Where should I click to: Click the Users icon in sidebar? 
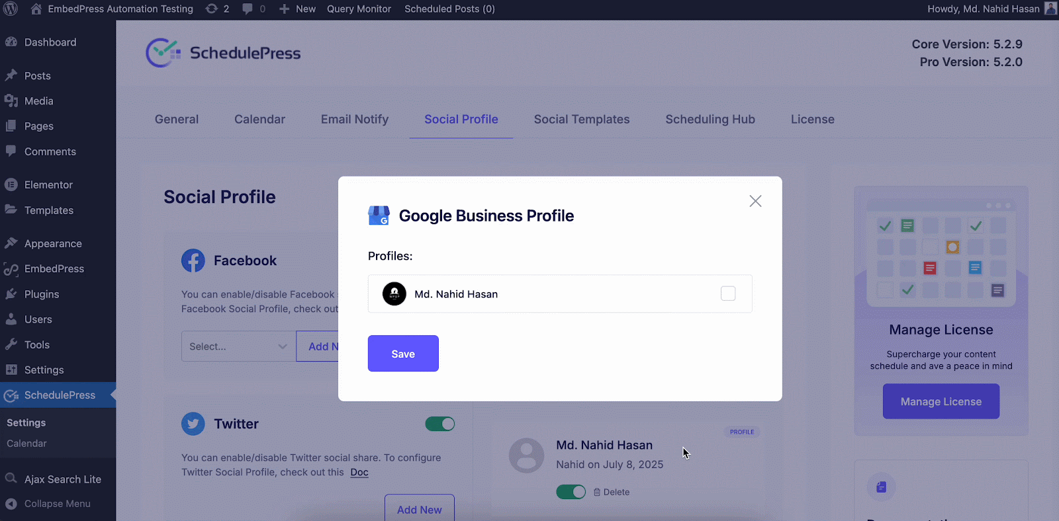[x=11, y=319]
